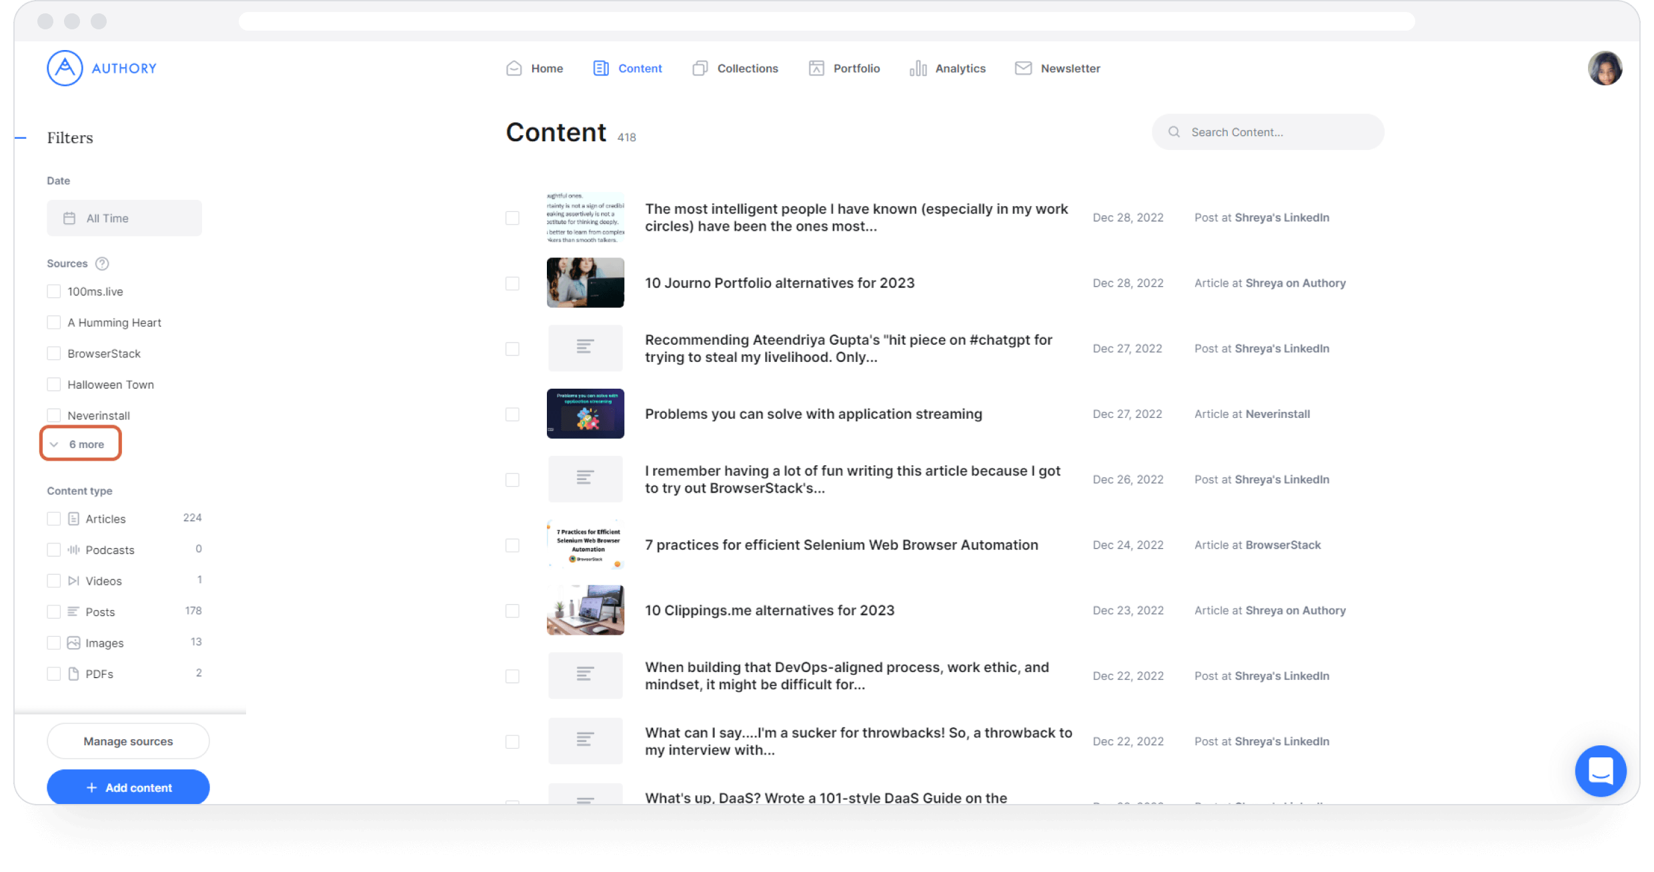Collapse the Filters panel dash toggle
Screen dimensions: 1654x872
pos(21,138)
